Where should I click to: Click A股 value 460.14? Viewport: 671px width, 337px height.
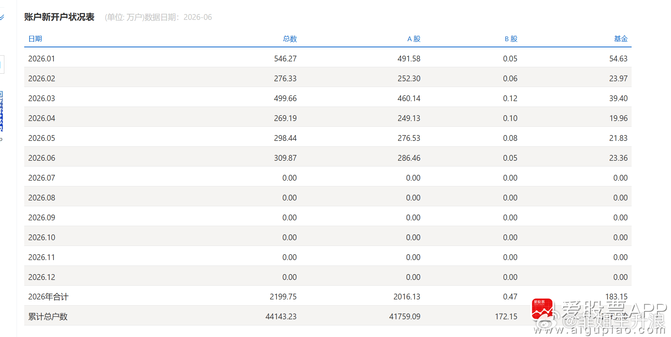[x=409, y=98]
